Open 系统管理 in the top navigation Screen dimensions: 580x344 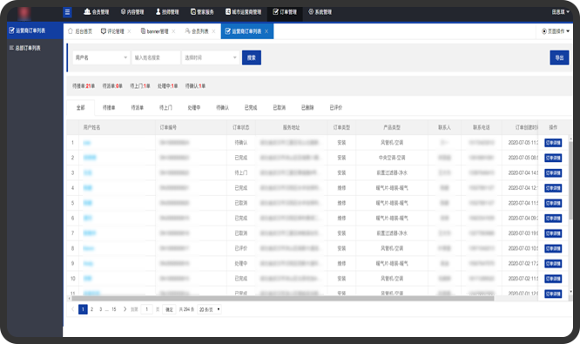pos(320,12)
